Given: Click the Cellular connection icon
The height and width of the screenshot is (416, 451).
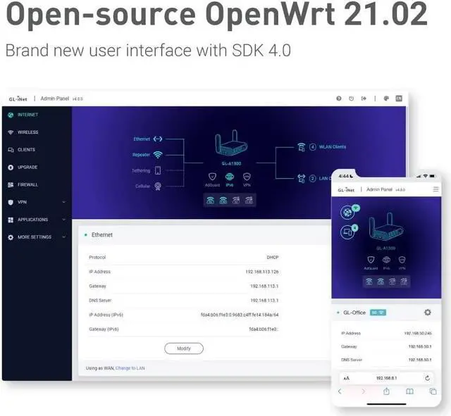Looking at the screenshot, I should [x=158, y=187].
